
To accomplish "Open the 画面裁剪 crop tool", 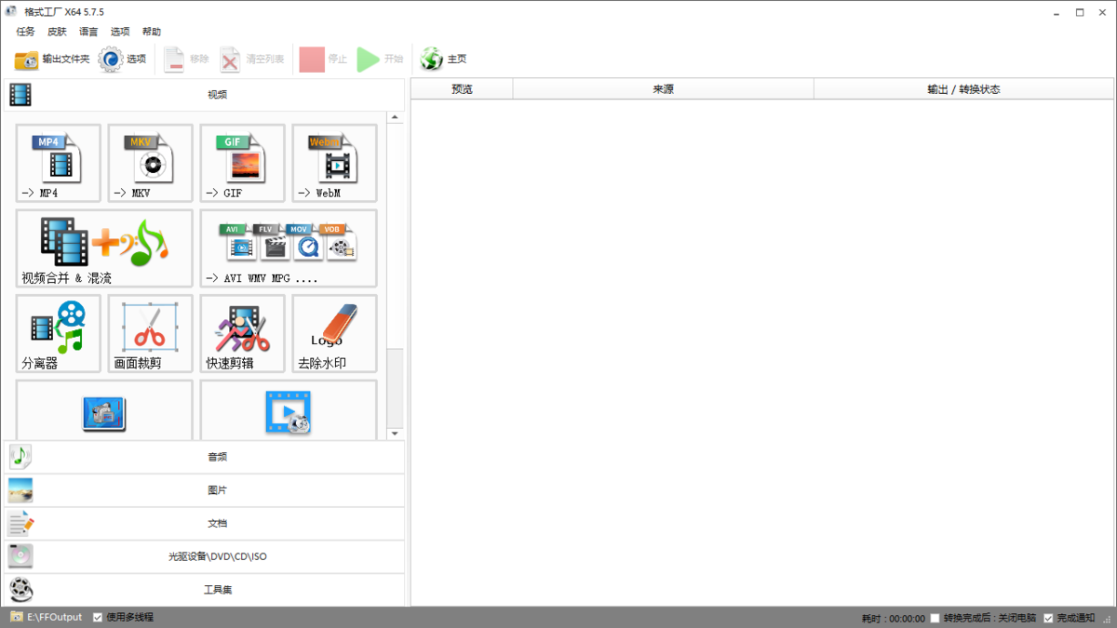I will pos(150,333).
